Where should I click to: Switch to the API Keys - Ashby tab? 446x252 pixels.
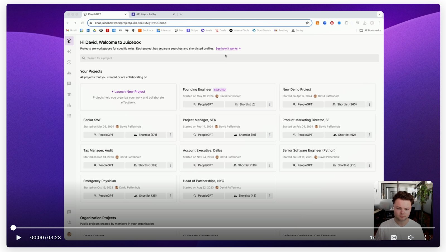pos(153,14)
